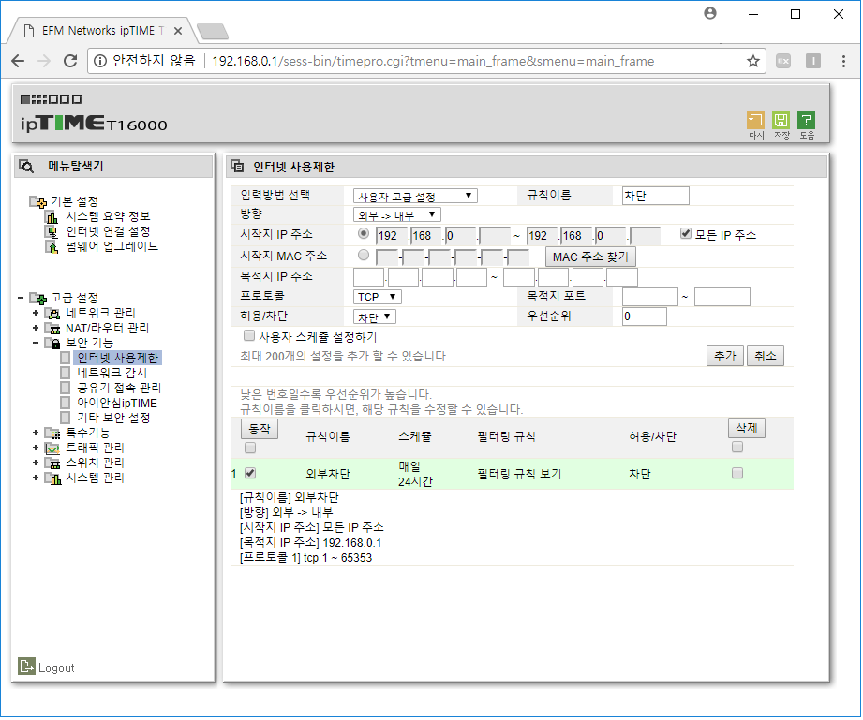The height and width of the screenshot is (720, 863).
Task: Select the 시작지 MAC 주소 radio button
Action: click(x=365, y=256)
